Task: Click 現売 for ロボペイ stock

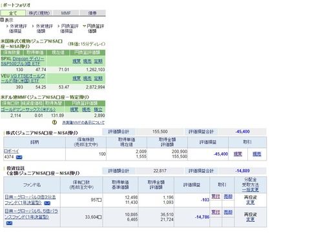Action: (x=257, y=154)
